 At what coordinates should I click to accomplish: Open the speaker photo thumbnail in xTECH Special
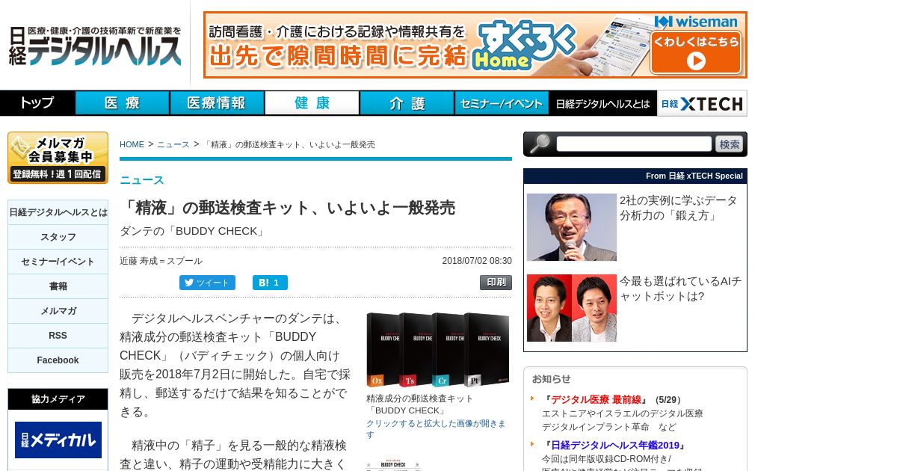(572, 227)
